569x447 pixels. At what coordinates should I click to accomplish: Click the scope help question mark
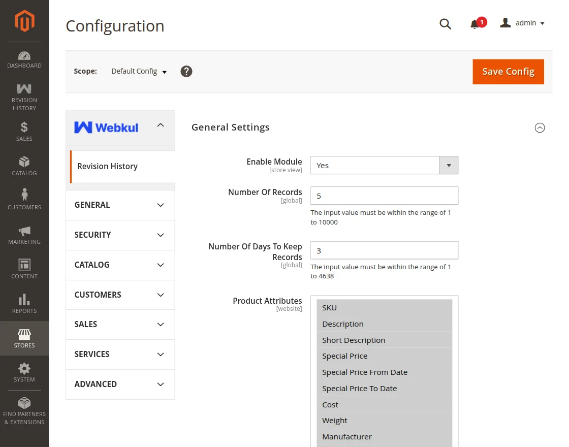click(186, 72)
